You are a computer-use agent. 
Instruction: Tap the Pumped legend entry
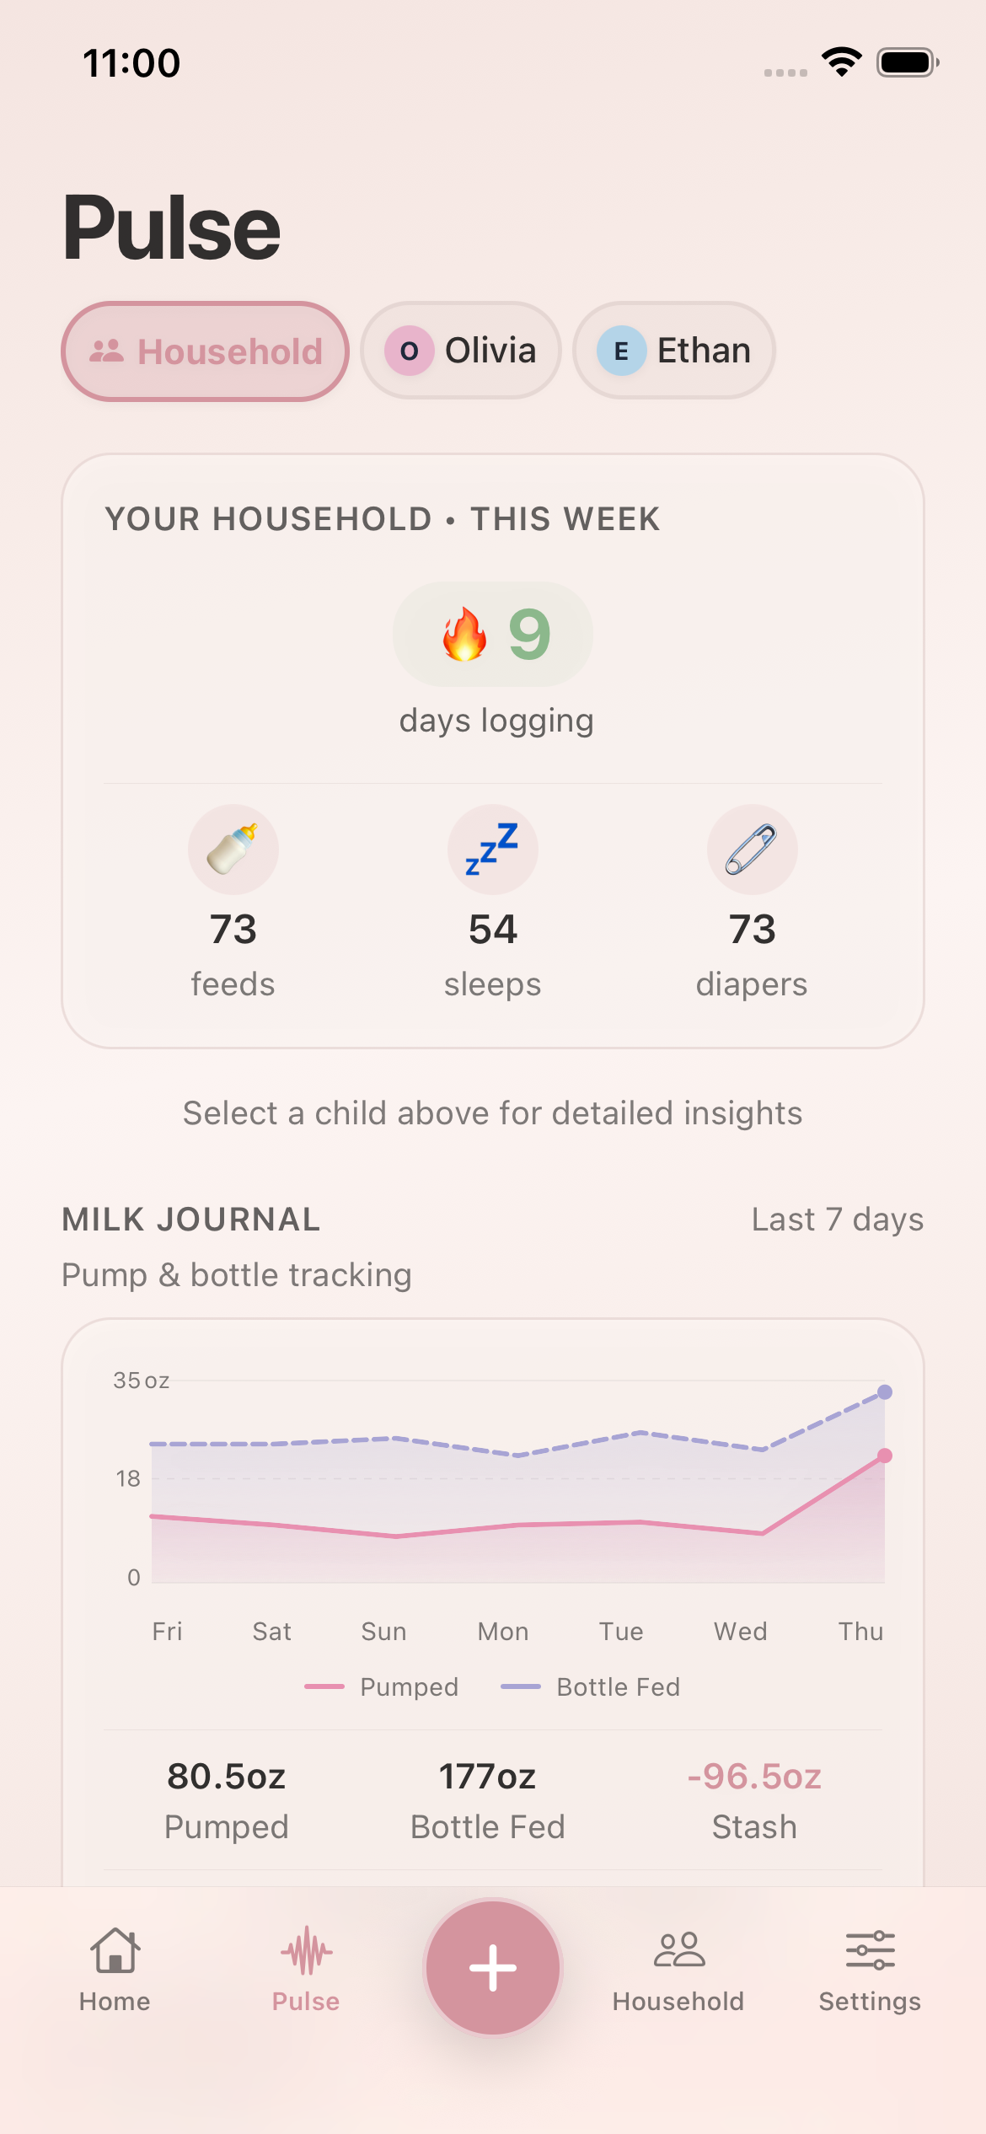[x=383, y=1686]
